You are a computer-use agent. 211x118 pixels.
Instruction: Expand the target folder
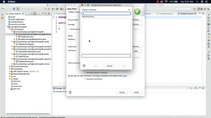tap(10, 79)
